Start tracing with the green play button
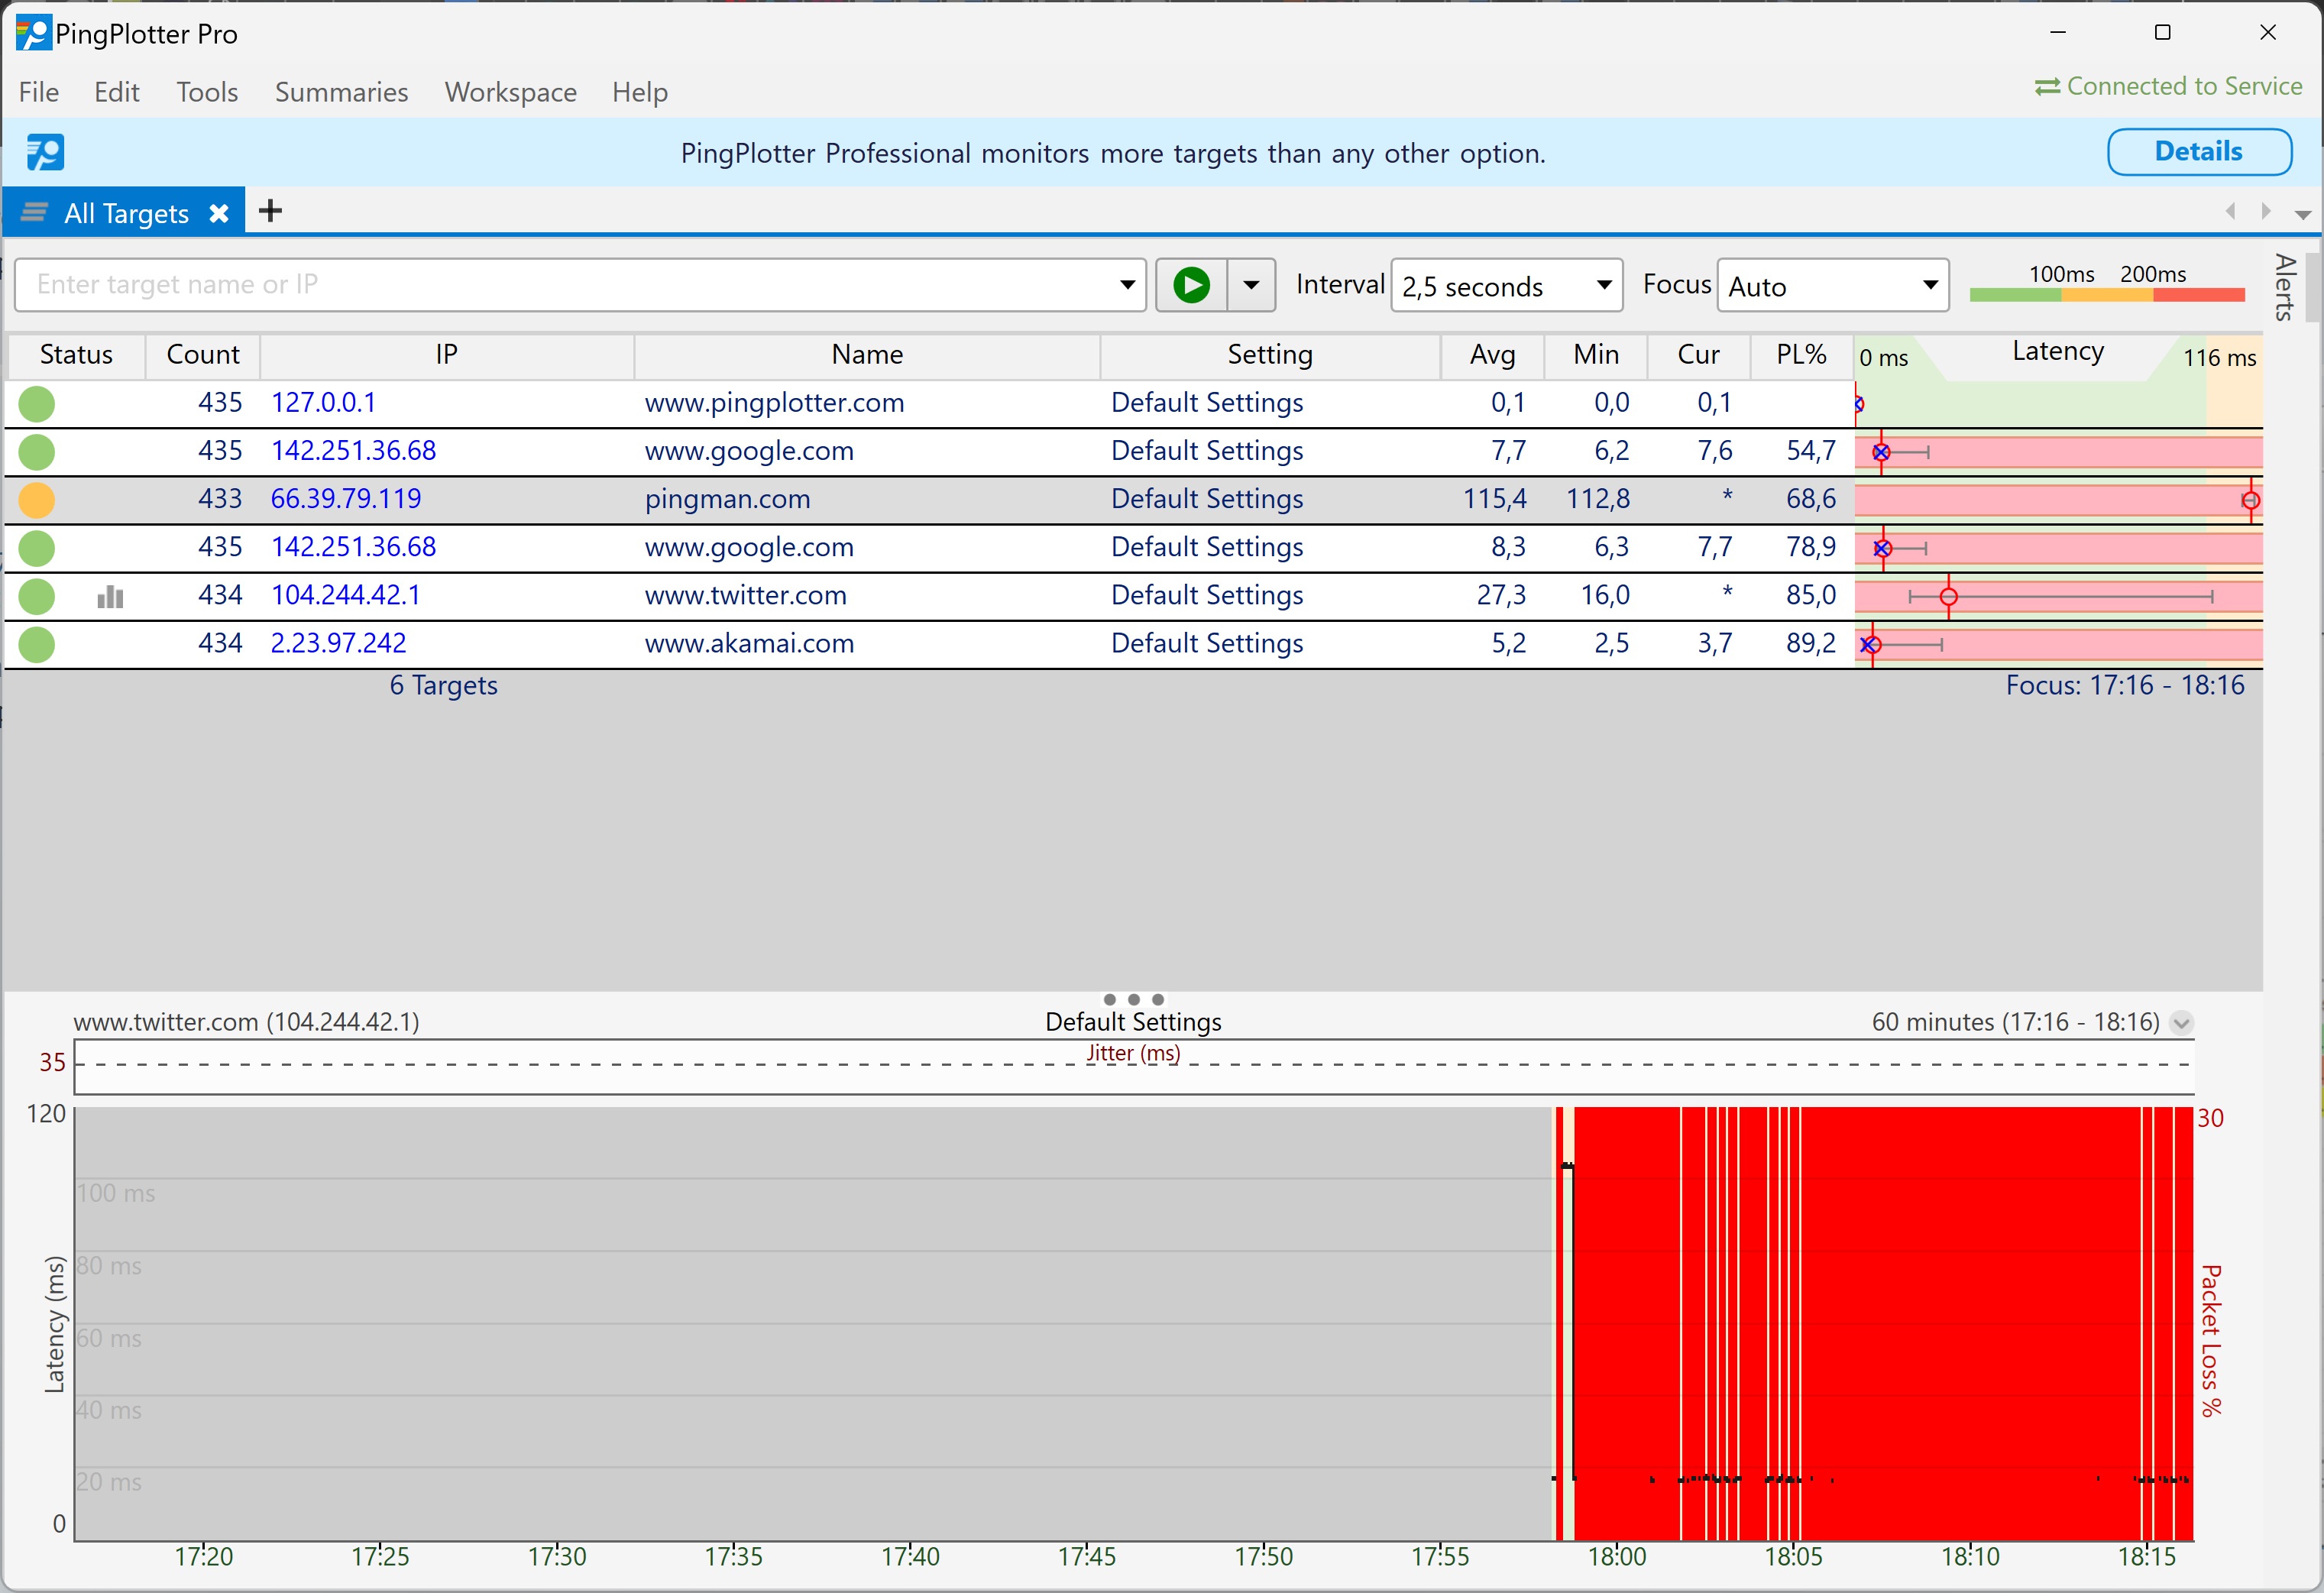Viewport: 2324px width, 1593px height. coord(1191,285)
